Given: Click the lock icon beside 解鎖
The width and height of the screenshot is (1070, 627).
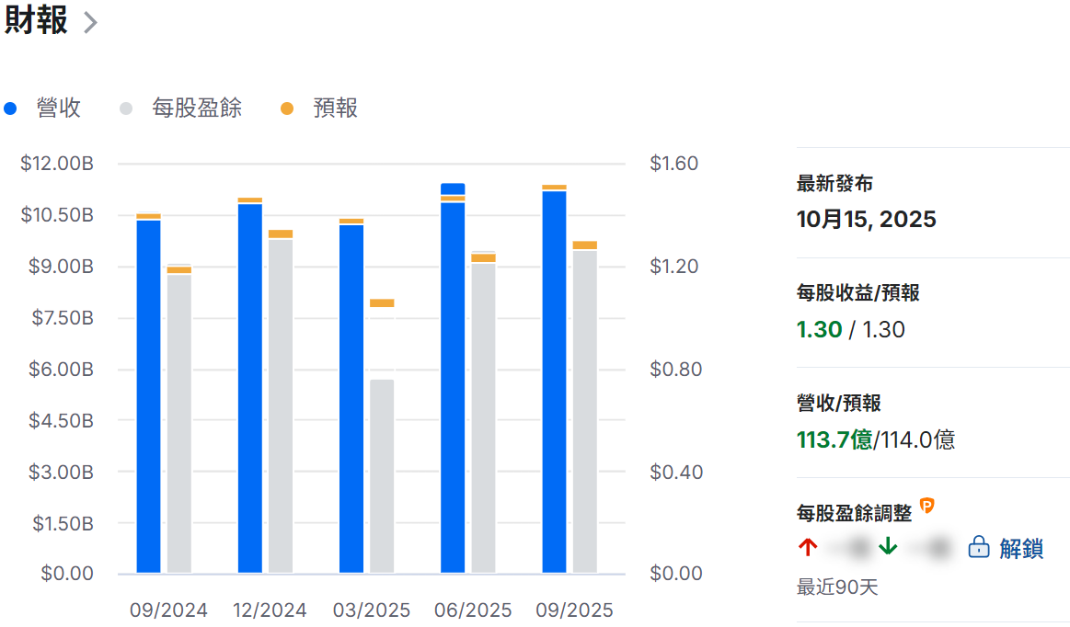Looking at the screenshot, I should (x=979, y=548).
